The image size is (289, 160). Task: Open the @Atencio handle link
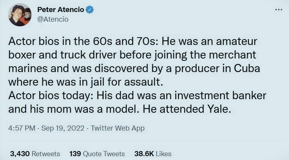(52, 19)
